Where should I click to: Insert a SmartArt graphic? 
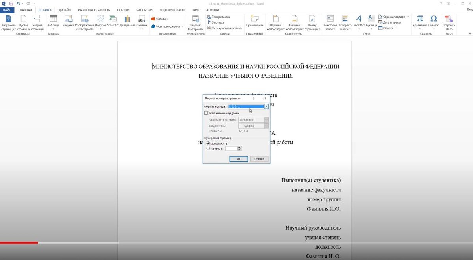(x=113, y=21)
